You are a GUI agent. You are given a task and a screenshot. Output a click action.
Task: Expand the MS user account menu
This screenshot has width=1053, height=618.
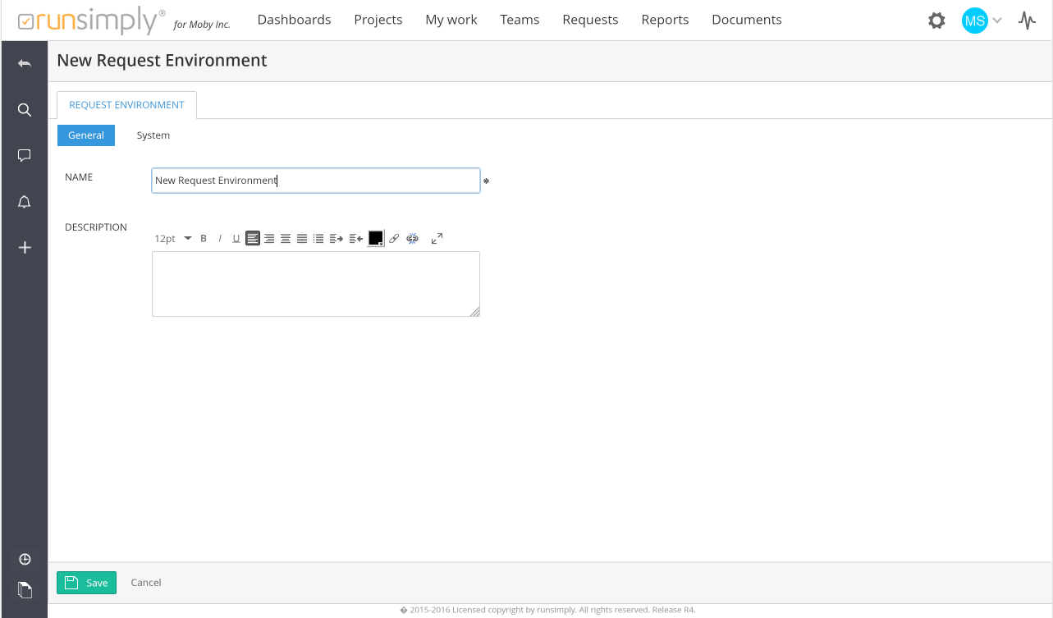coord(982,21)
